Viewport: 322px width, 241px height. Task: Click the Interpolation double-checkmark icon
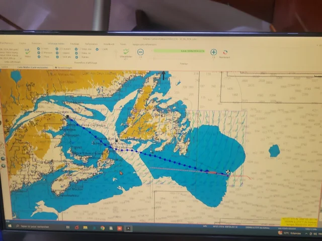126,51
